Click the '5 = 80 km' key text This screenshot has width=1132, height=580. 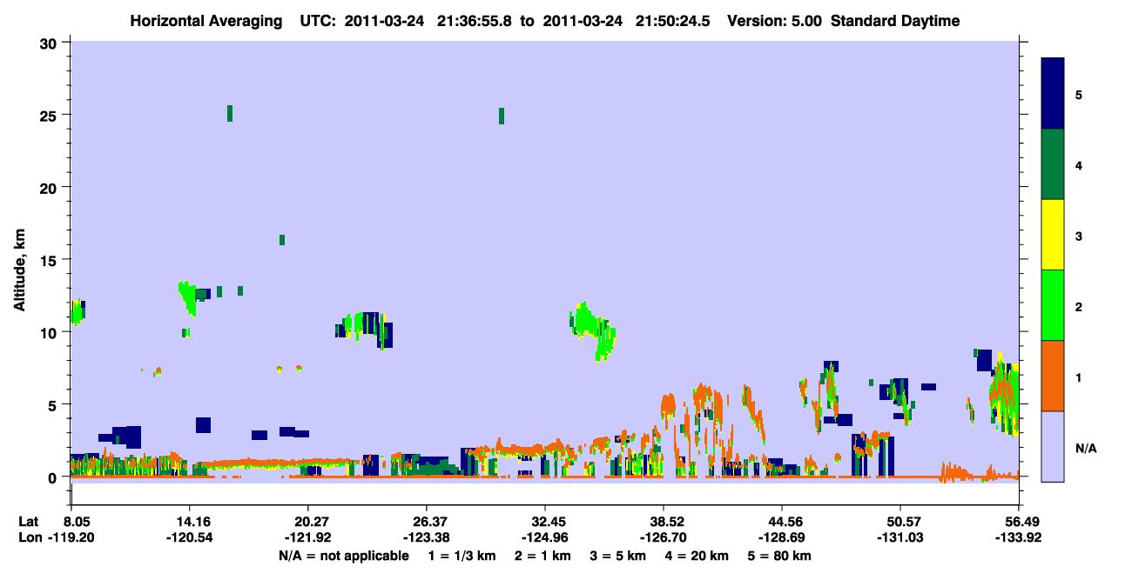779,556
